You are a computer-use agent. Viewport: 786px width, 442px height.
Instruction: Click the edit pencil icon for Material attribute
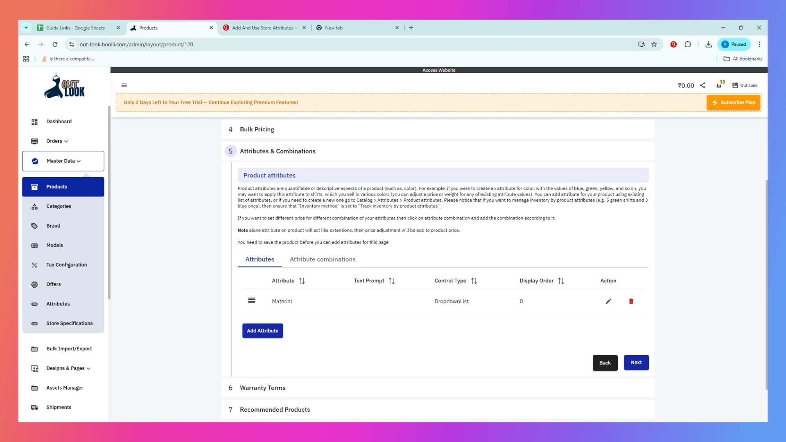point(608,301)
